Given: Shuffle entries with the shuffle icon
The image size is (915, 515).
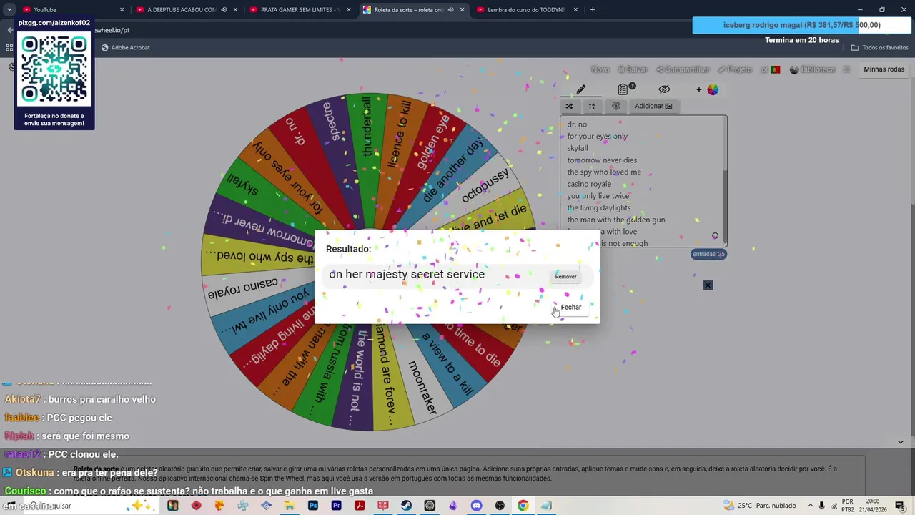Looking at the screenshot, I should tap(569, 106).
